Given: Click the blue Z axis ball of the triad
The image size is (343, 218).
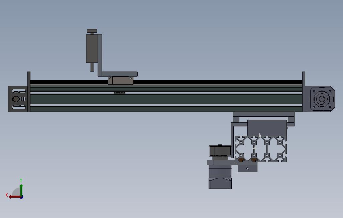Looking at the screenshot, I should 21,197.
